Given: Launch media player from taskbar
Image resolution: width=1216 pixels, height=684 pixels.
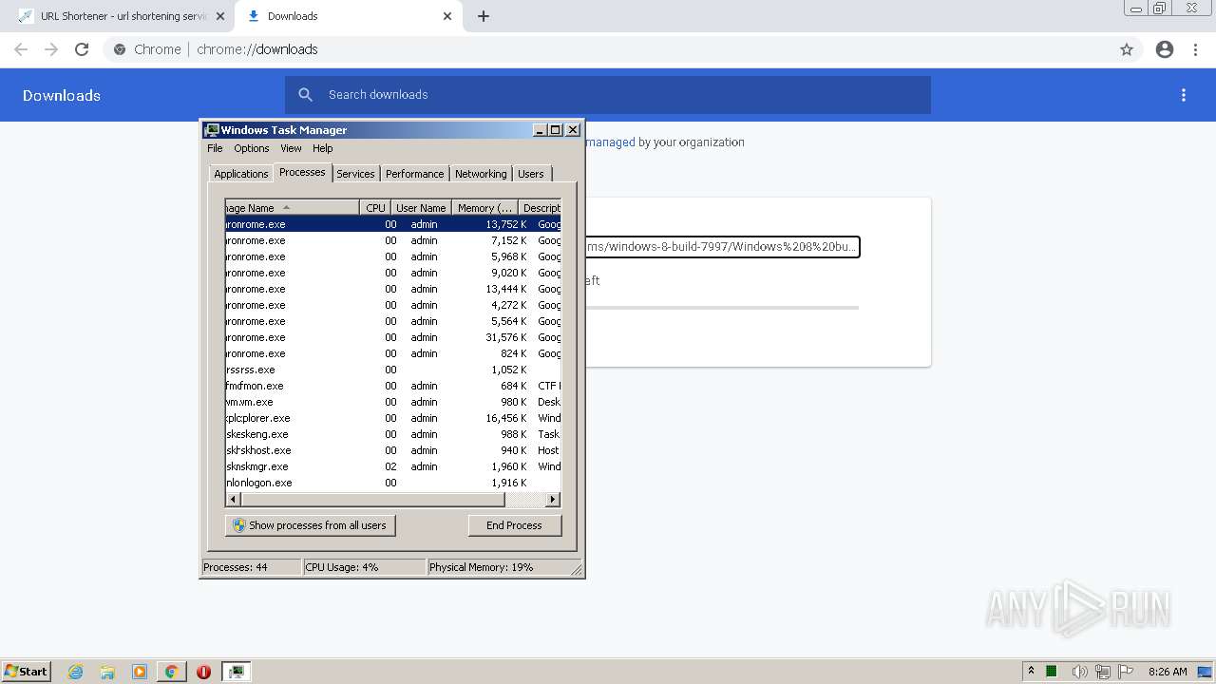Looking at the screenshot, I should point(140,672).
